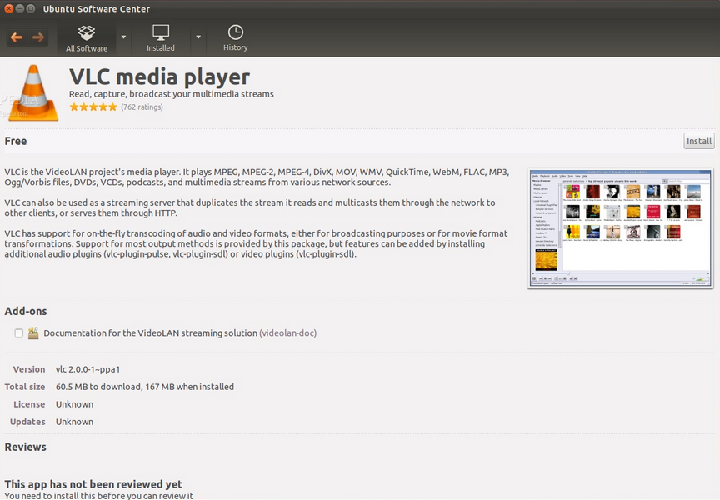Show the Installed software view

[161, 38]
